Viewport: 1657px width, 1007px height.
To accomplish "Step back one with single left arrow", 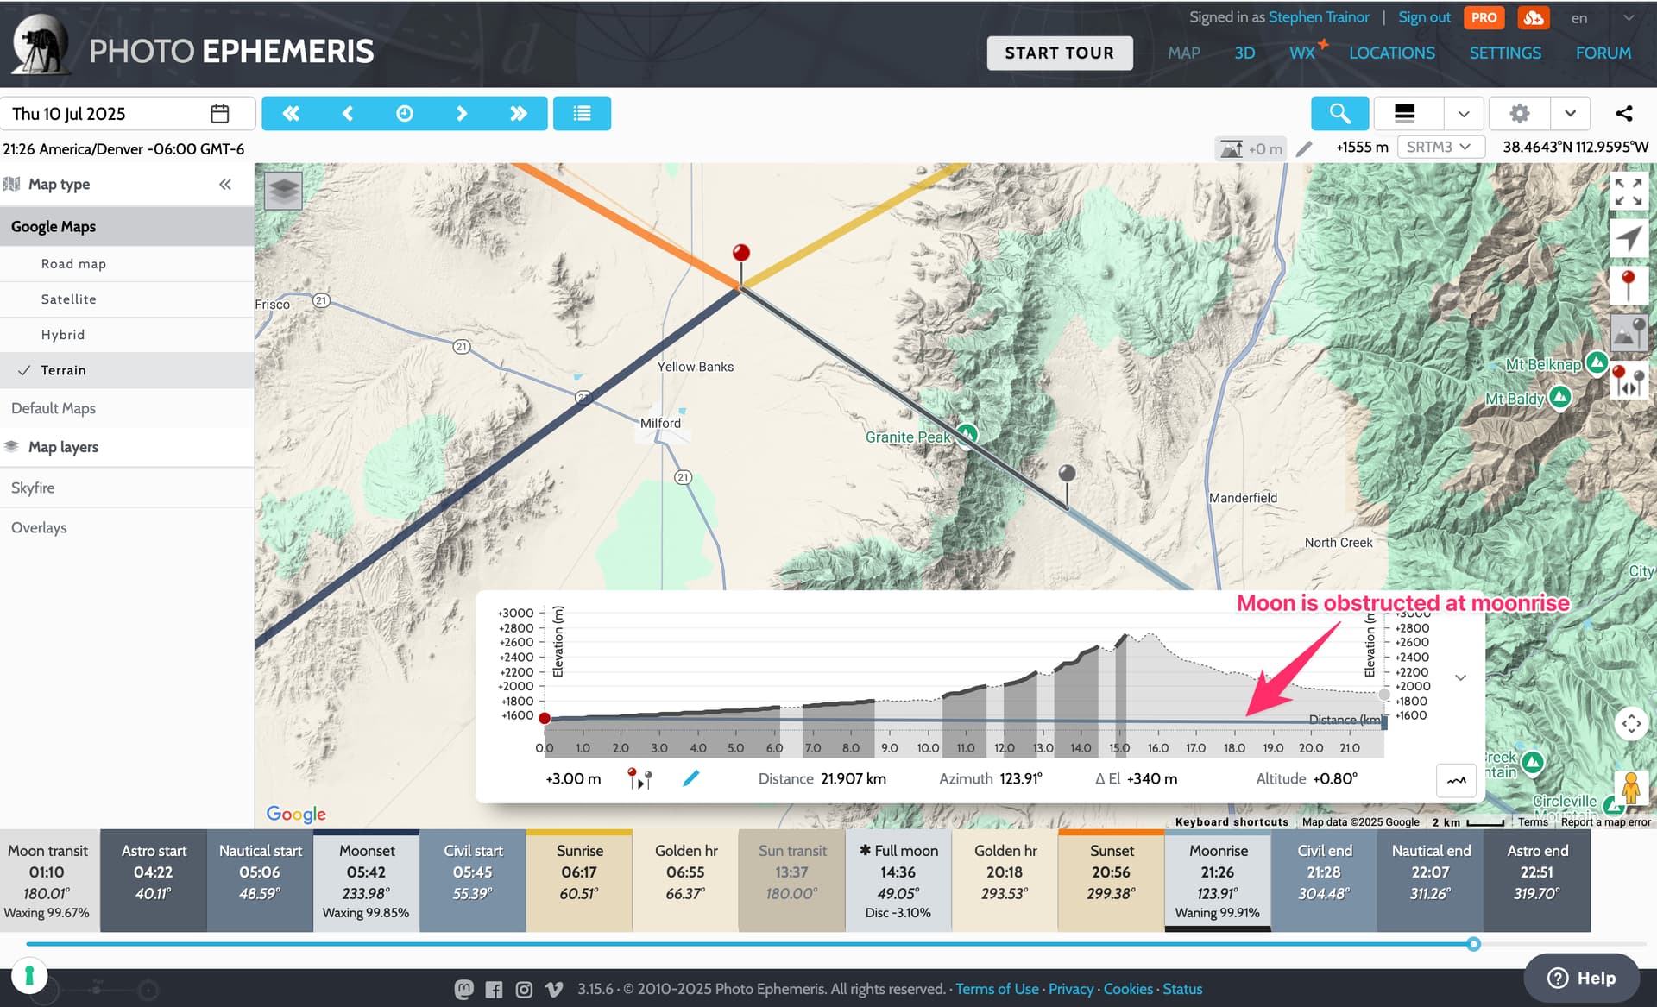I will [x=348, y=113].
